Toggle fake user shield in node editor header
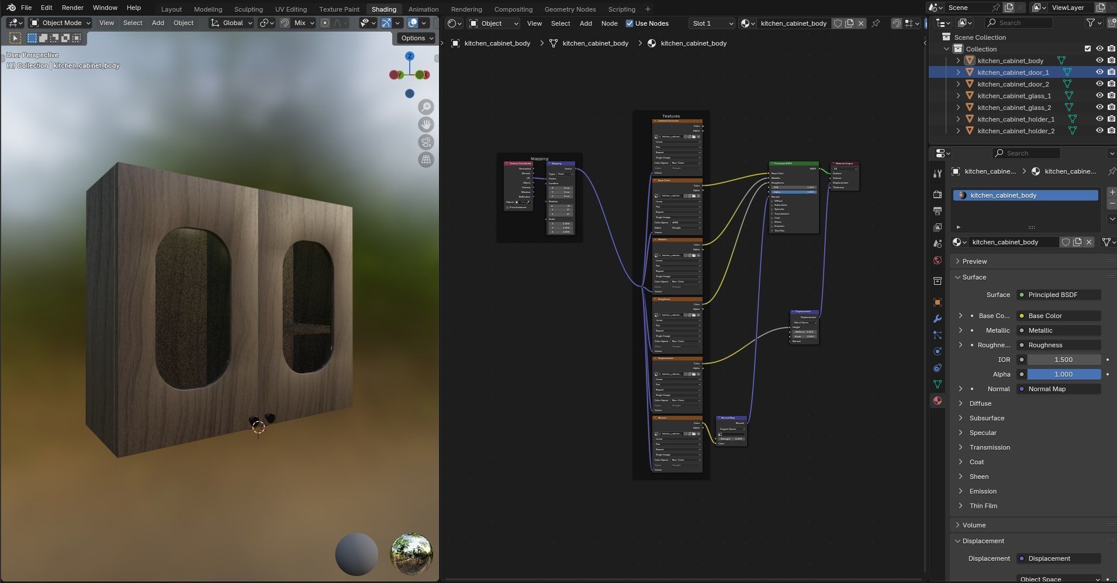Viewport: 1117px width, 583px height. point(838,23)
